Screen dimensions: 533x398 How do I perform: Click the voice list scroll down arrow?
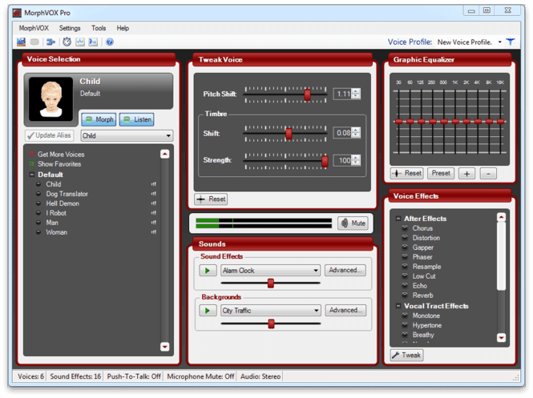(164, 347)
